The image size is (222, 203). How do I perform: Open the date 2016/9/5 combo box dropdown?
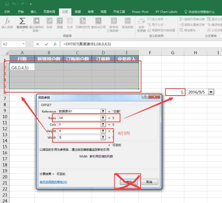tap(211, 92)
